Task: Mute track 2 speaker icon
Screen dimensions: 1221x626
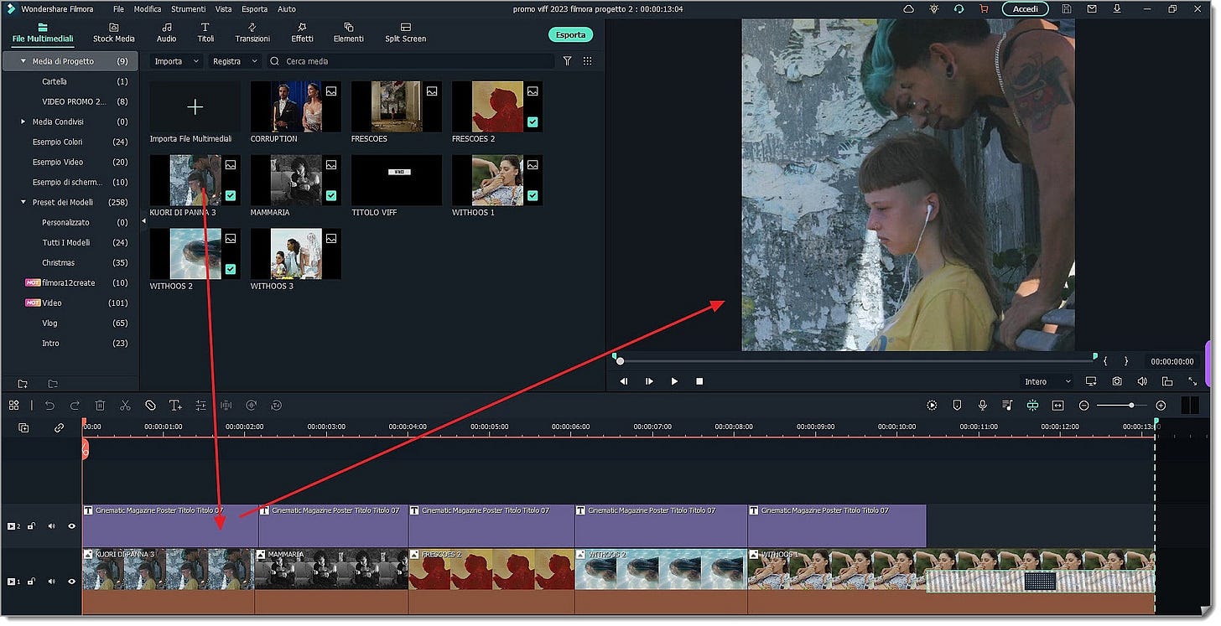Action: (x=51, y=526)
